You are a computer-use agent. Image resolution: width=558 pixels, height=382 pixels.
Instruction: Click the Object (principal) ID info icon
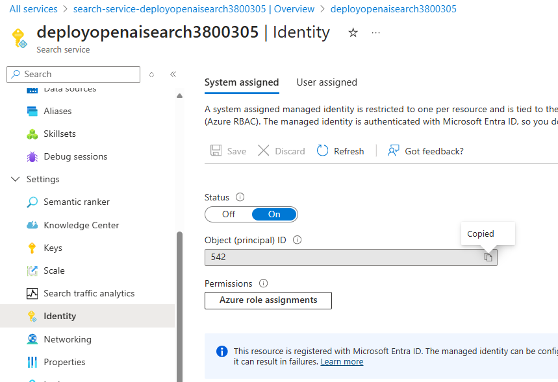pos(297,240)
